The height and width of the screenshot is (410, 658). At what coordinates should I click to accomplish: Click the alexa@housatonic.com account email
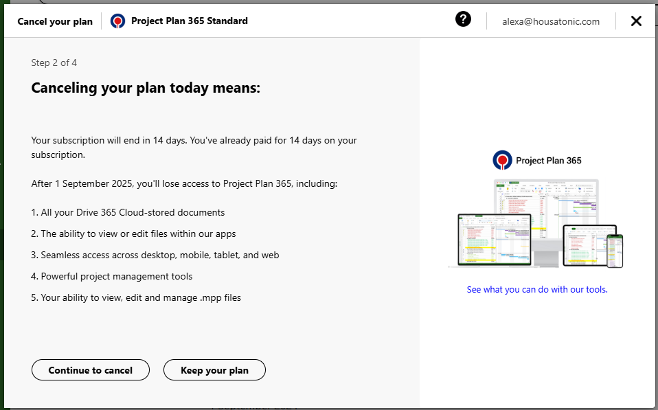[x=551, y=22]
